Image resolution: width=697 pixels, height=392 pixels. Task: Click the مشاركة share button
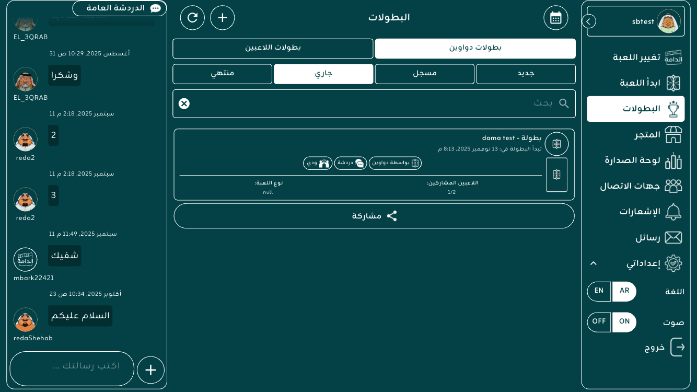pyautogui.click(x=374, y=216)
